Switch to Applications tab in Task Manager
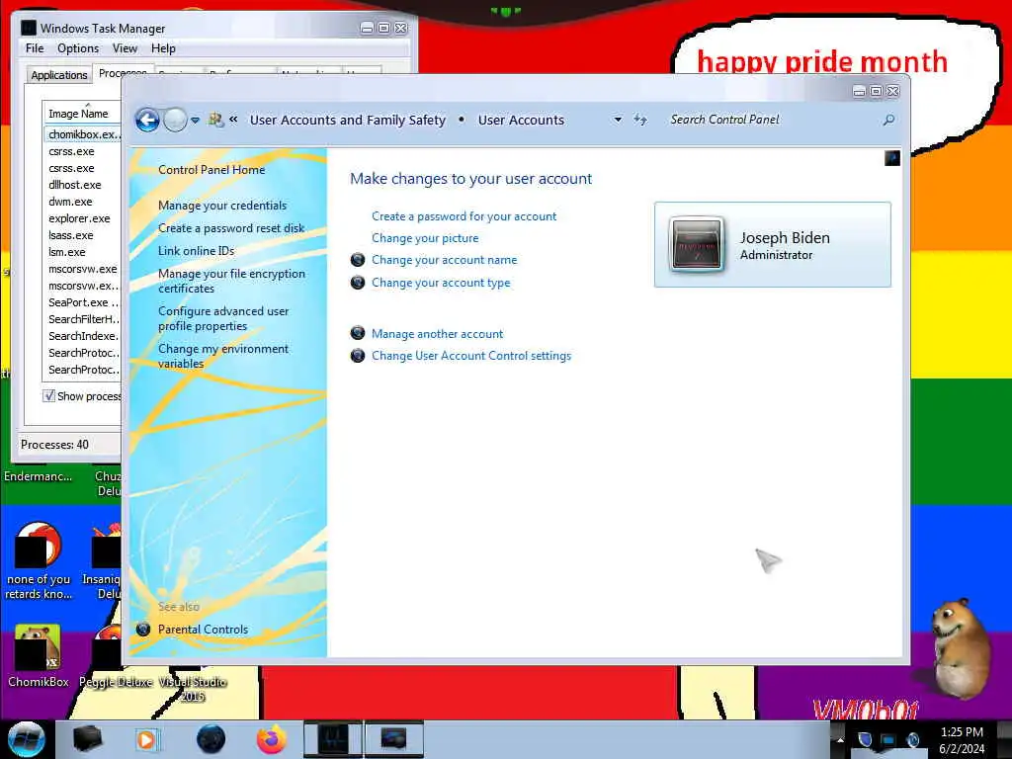This screenshot has width=1012, height=759. [x=58, y=75]
